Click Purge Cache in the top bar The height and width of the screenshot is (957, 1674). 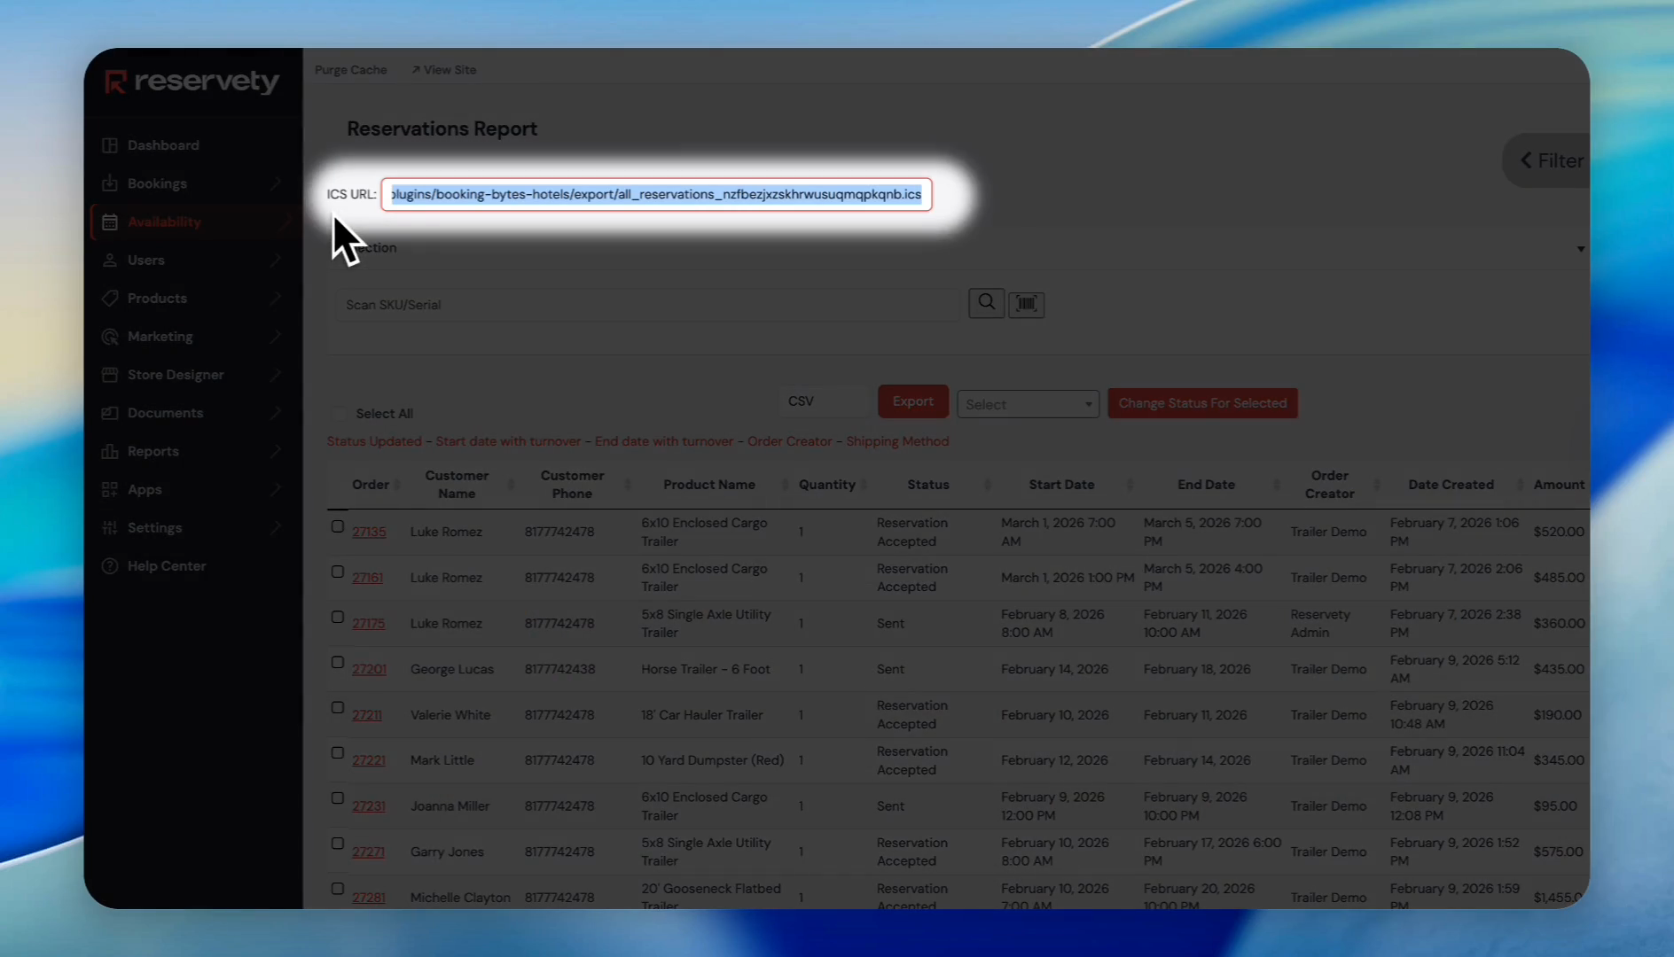coord(350,69)
